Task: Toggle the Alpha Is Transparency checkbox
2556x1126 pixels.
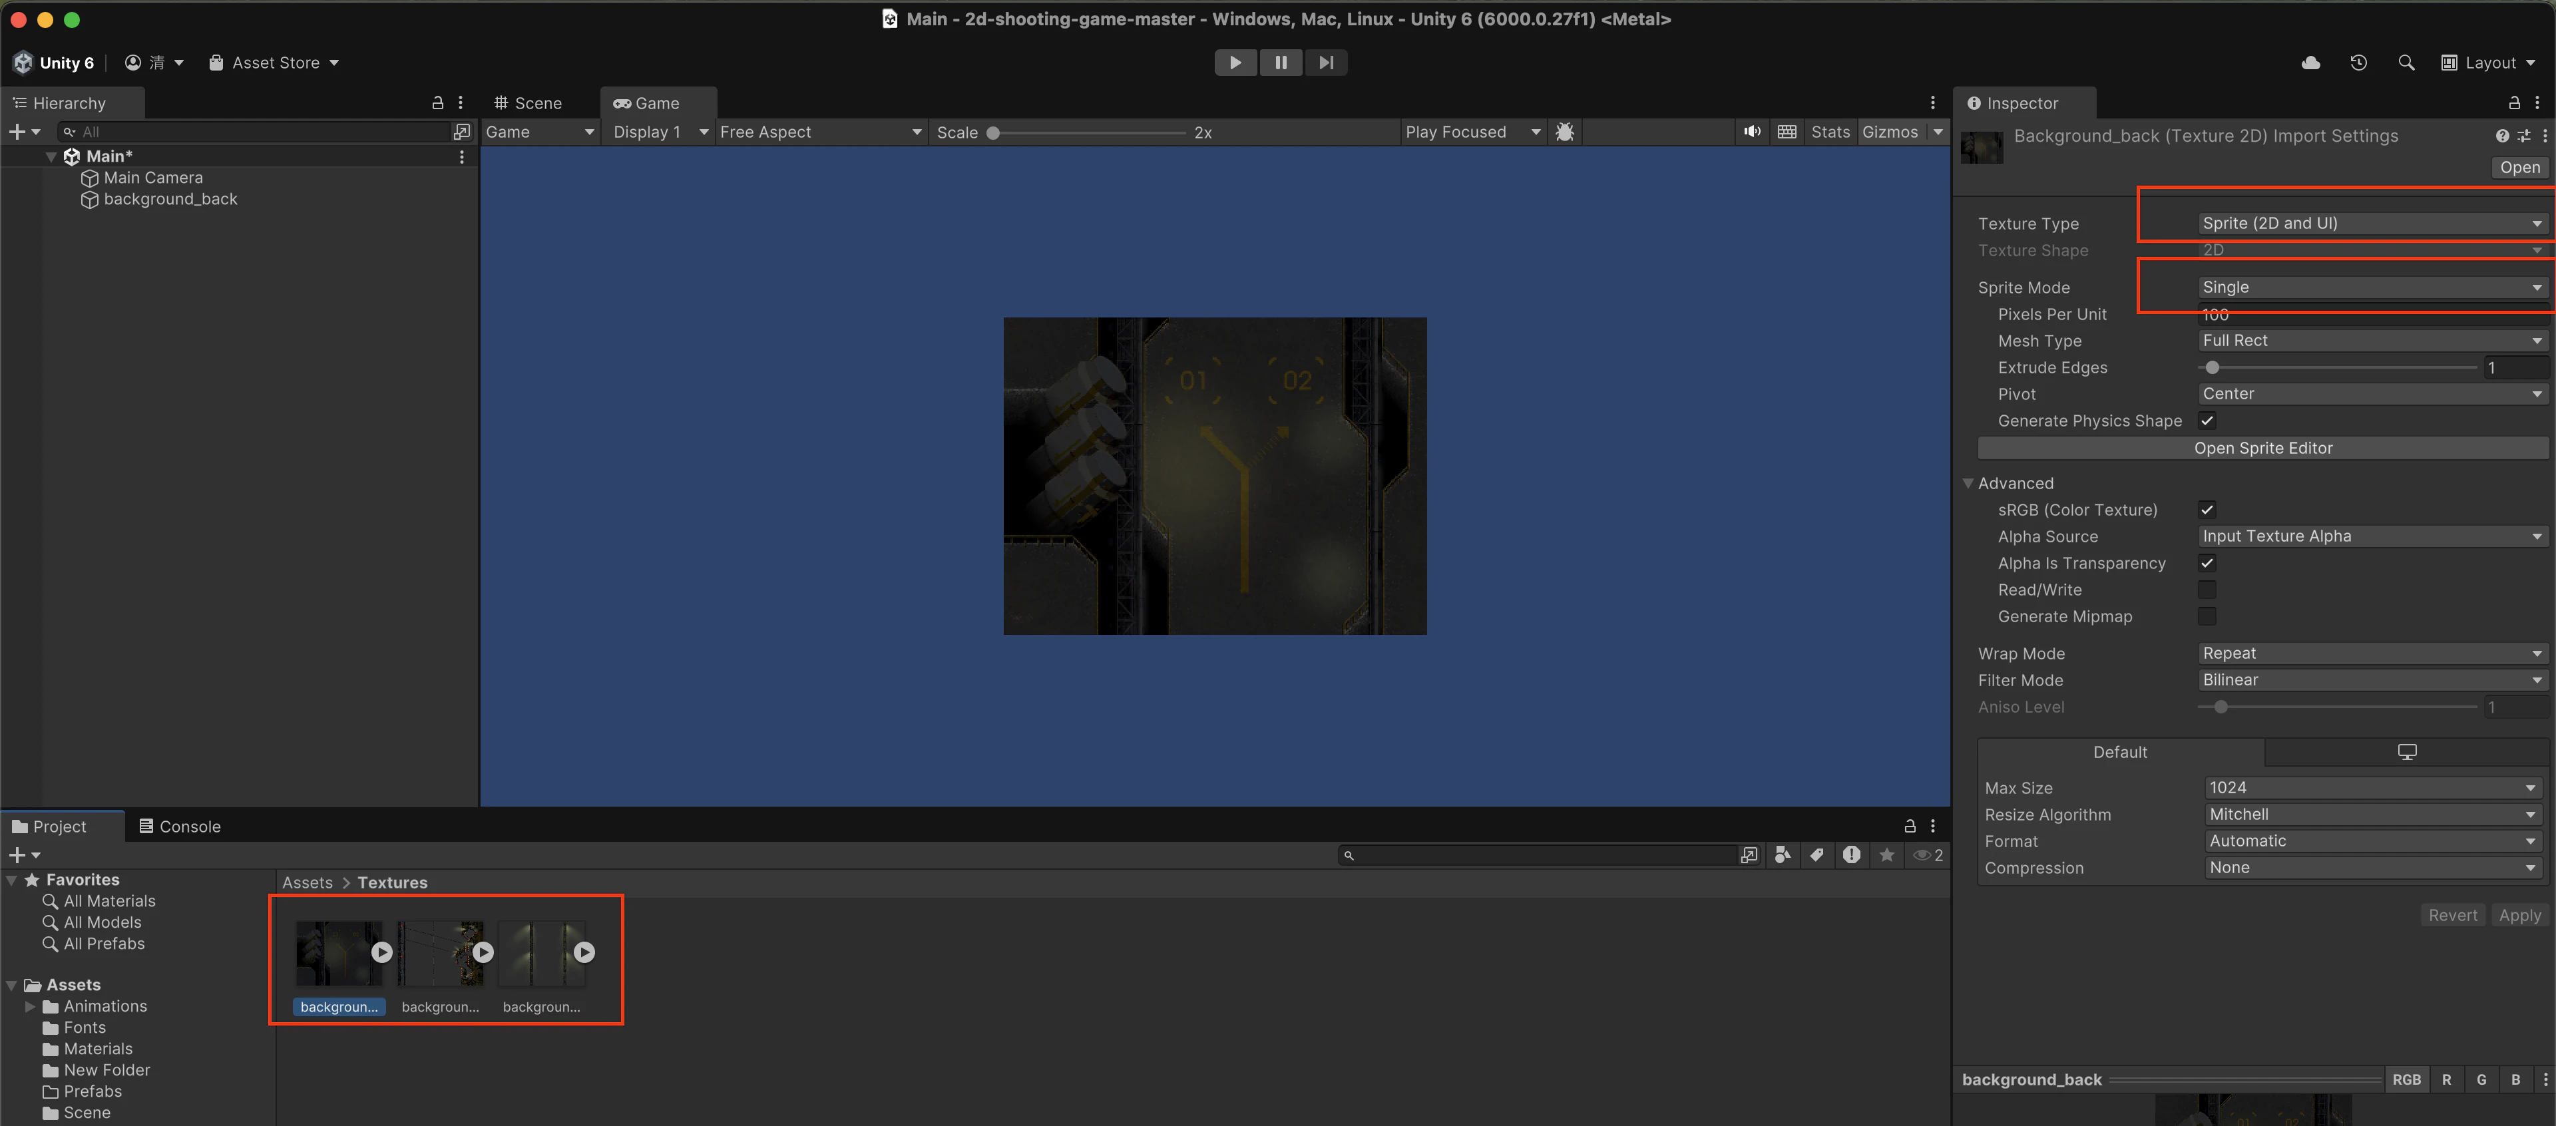Action: tap(2207, 564)
